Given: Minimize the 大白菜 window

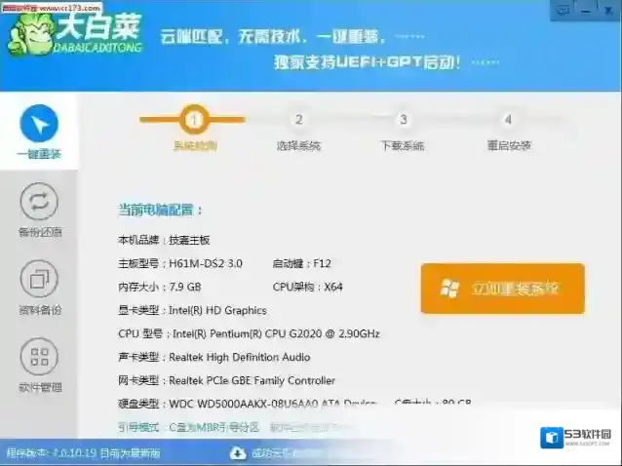Looking at the screenshot, I should point(585,12).
